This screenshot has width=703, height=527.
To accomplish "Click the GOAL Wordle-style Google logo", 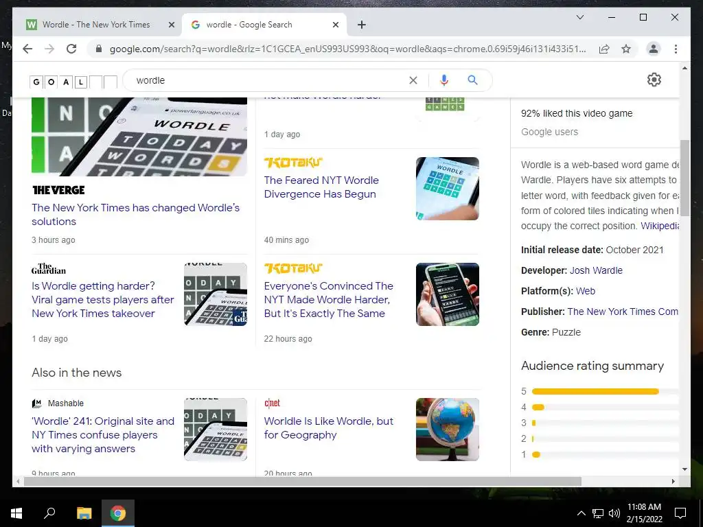I will click(x=73, y=82).
